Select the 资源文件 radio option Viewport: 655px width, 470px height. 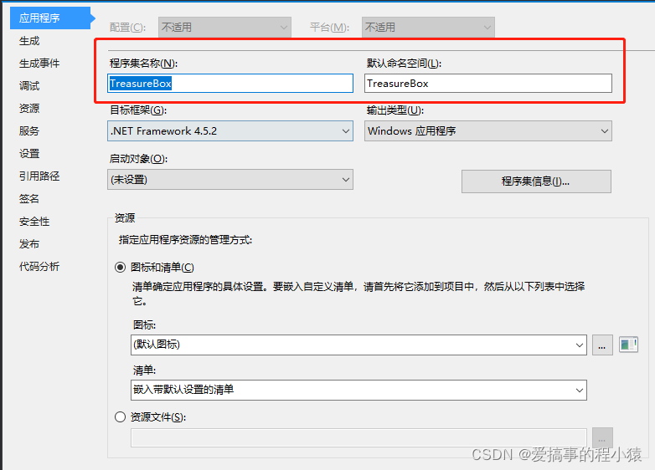[120, 417]
